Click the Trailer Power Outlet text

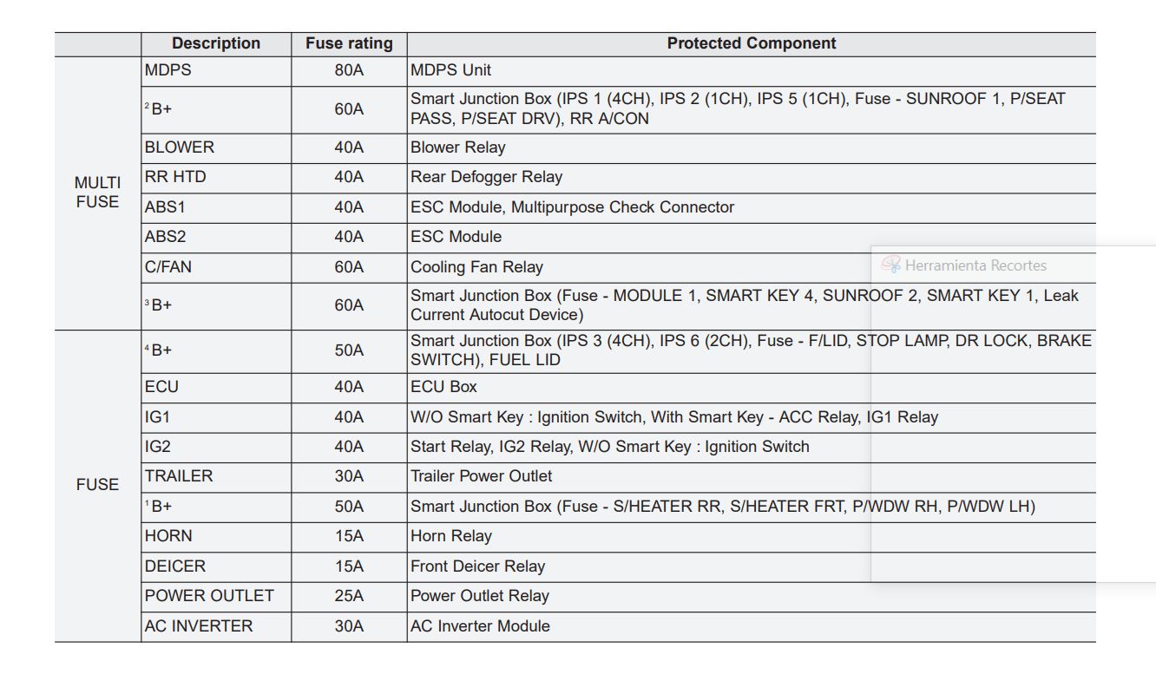pos(481,476)
